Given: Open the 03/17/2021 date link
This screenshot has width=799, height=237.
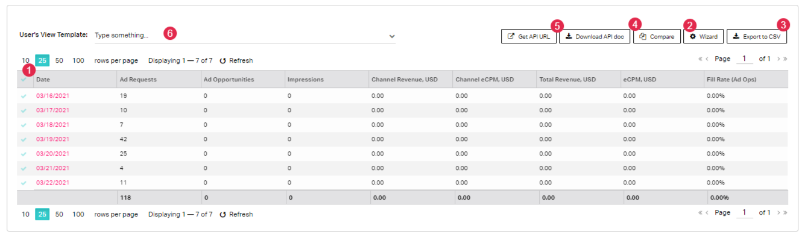Looking at the screenshot, I should 52,110.
